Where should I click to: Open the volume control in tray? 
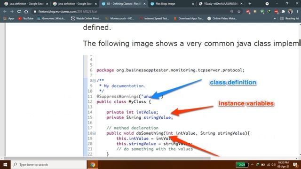274,165
